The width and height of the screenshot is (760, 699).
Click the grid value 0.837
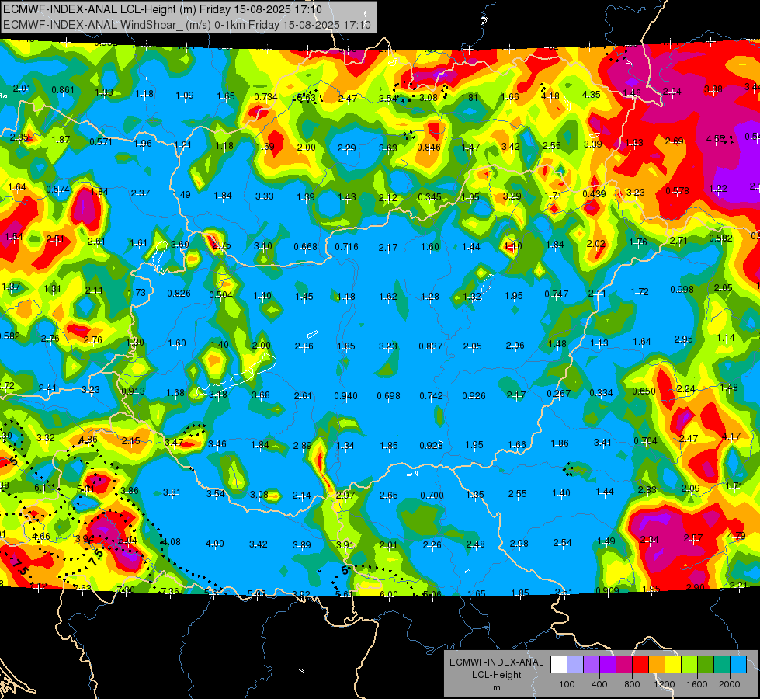431,346
